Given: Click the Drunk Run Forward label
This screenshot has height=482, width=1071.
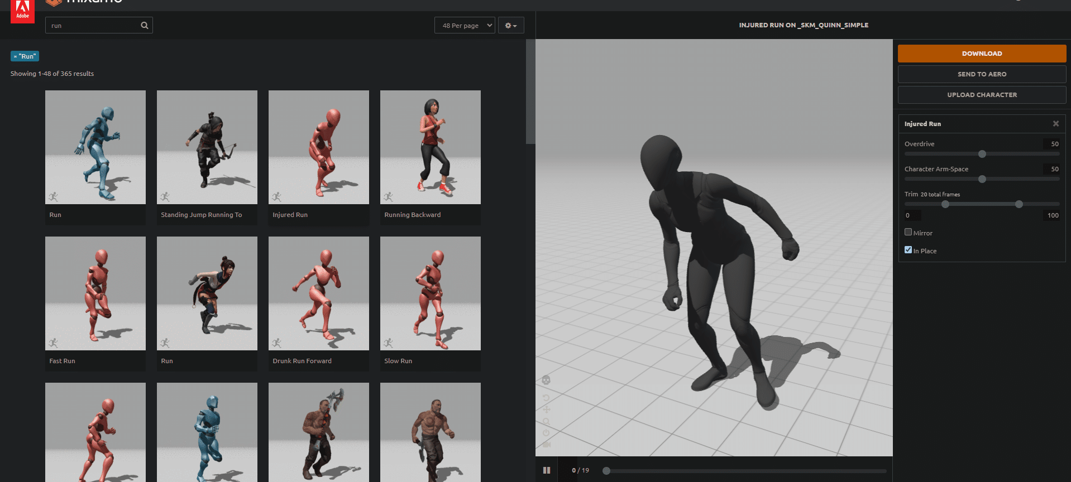Looking at the screenshot, I should (302, 361).
